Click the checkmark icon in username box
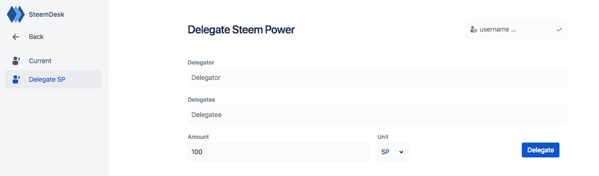This screenshot has height=176, width=599. click(x=559, y=29)
